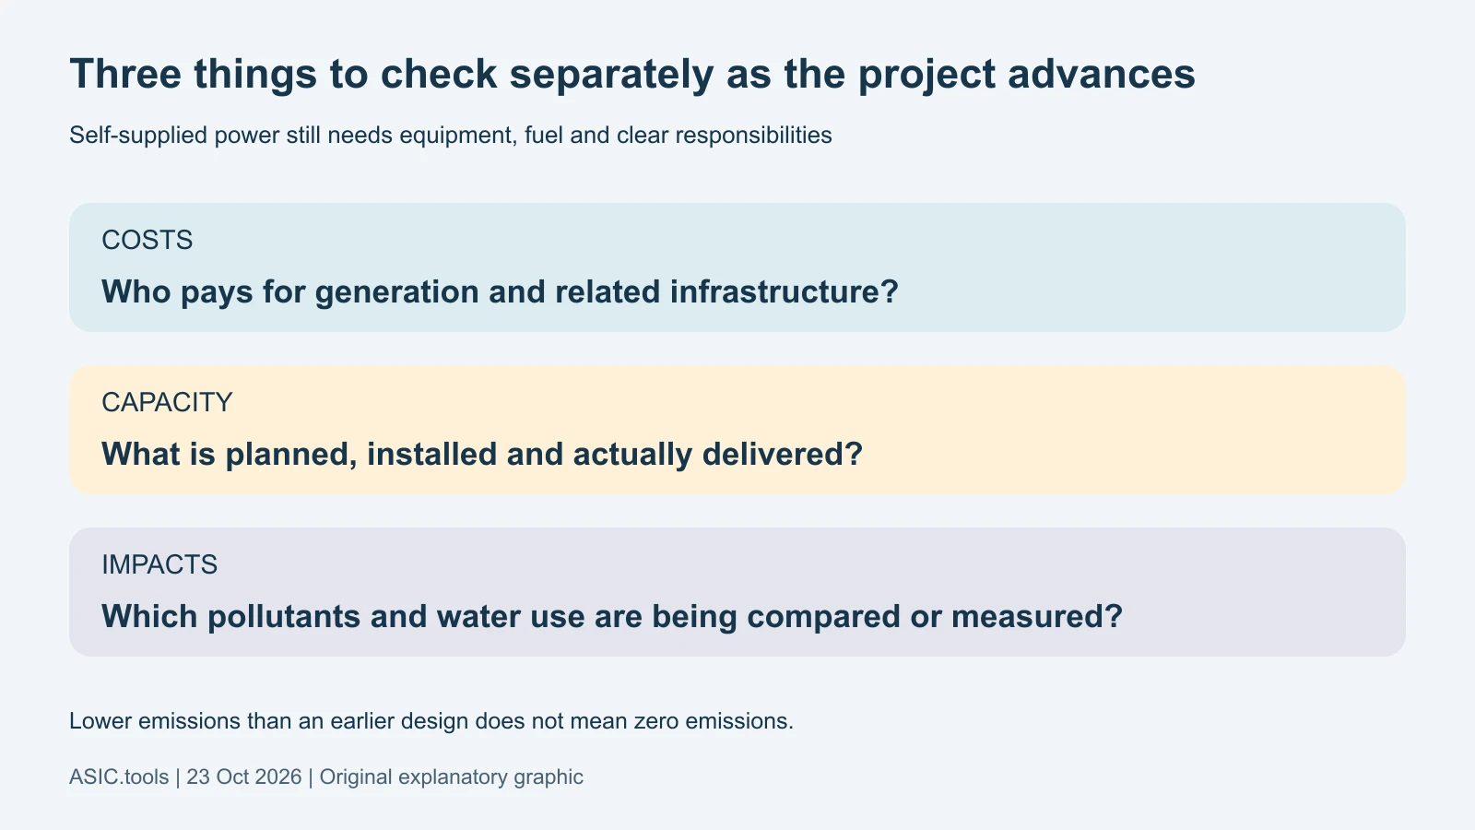
Task: Click the ASIC.tools source credit
Action: pos(119,777)
